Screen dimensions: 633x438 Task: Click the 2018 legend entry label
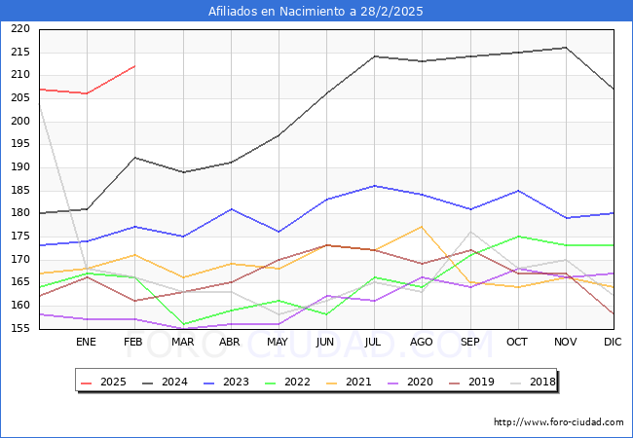(x=542, y=382)
